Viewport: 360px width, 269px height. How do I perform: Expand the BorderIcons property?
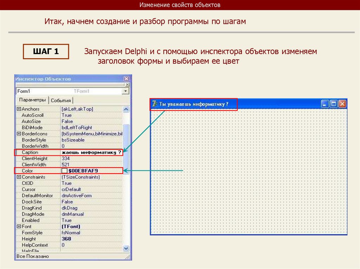[19, 134]
